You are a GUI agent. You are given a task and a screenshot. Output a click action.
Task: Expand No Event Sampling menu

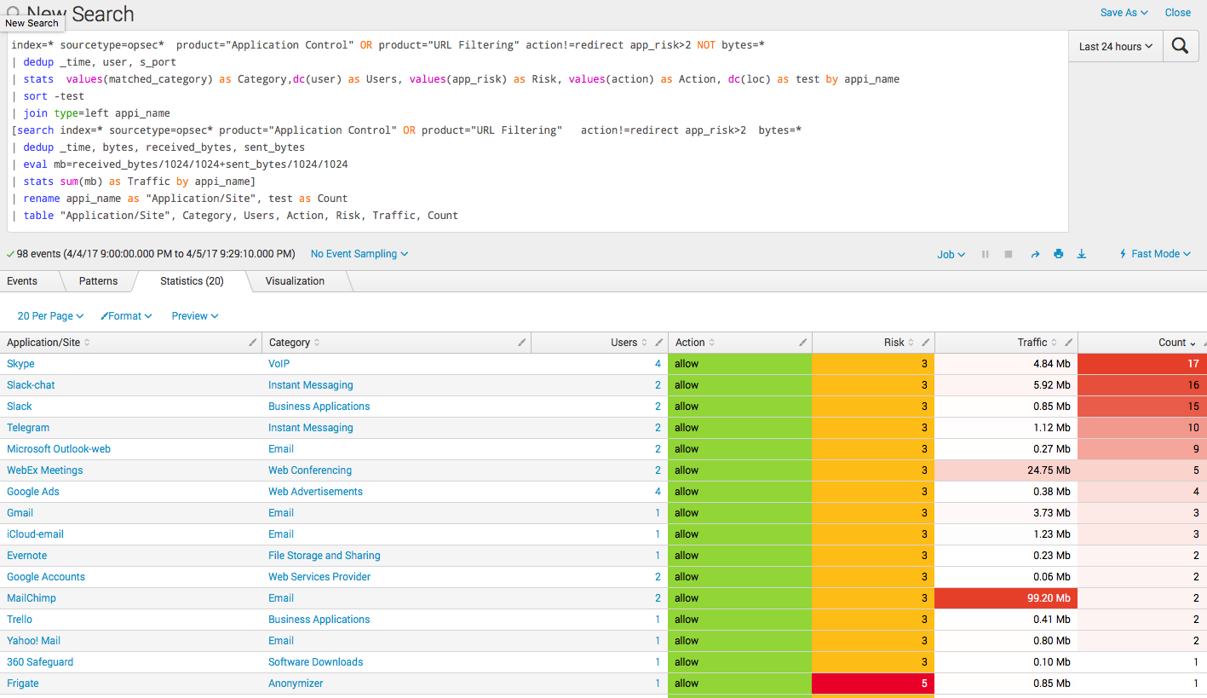coord(359,254)
